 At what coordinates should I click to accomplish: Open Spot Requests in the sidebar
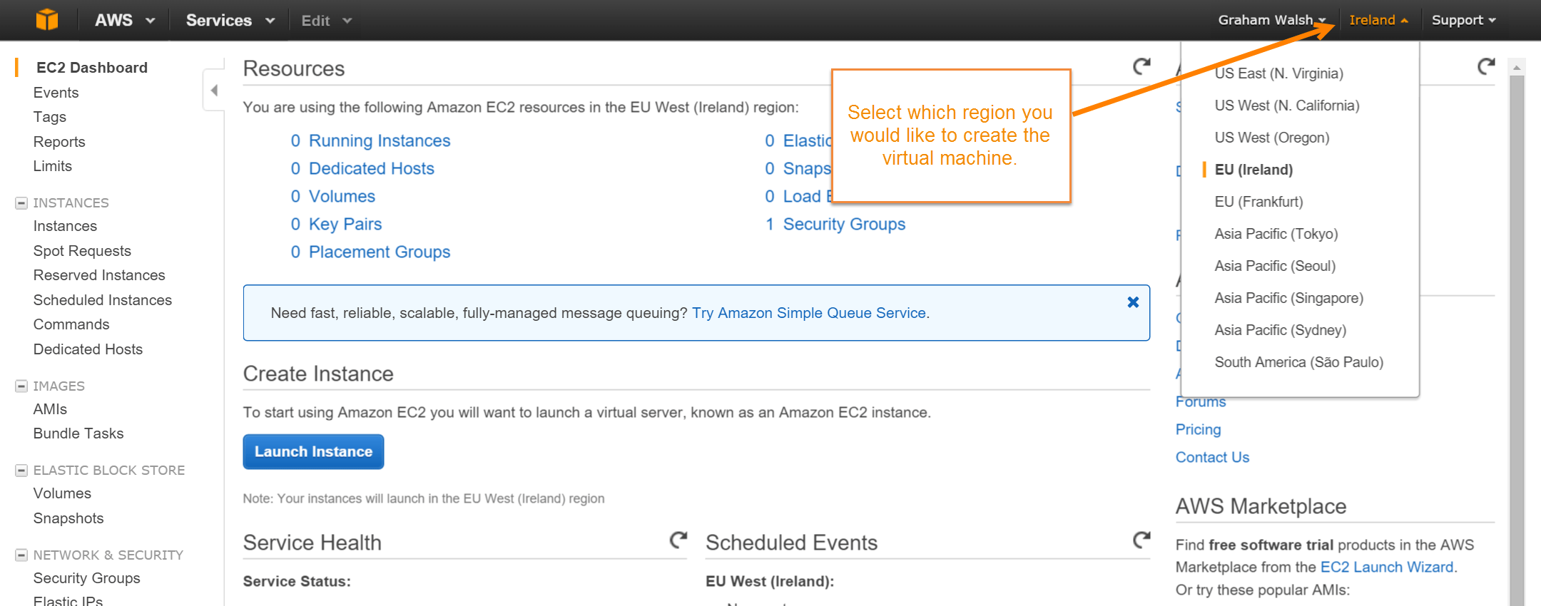pos(82,251)
